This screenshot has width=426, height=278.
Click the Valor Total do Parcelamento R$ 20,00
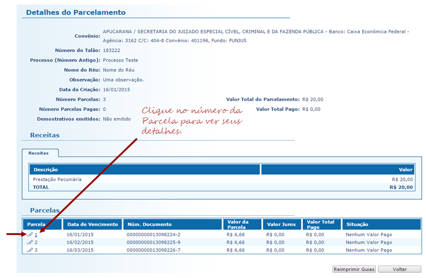(312, 100)
